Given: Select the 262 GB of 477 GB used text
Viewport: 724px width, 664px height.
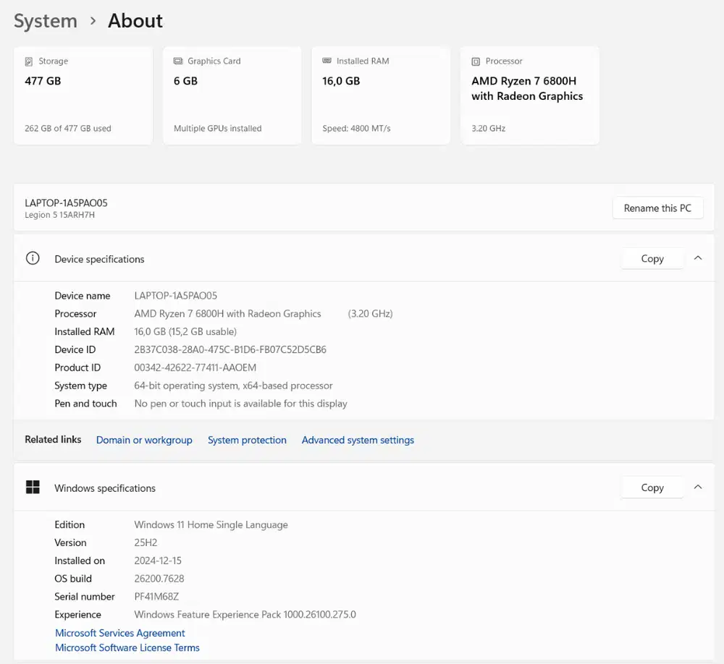Looking at the screenshot, I should pos(68,129).
